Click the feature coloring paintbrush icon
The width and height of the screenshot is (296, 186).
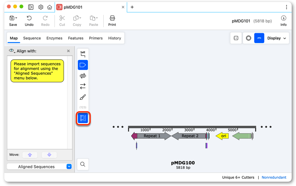[83, 97]
